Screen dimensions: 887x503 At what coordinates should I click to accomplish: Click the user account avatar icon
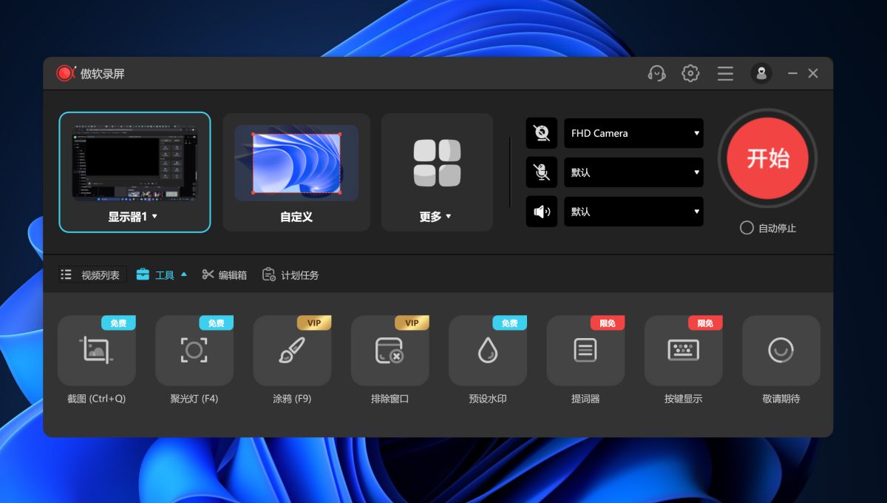[x=761, y=73]
